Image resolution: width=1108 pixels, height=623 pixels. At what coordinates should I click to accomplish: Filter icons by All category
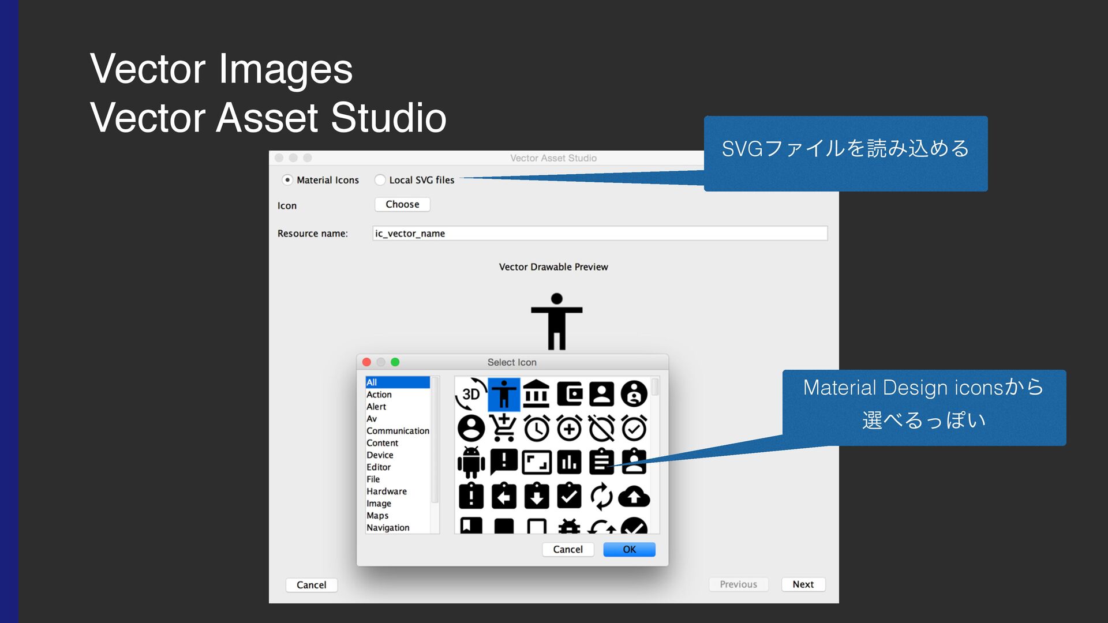pos(398,382)
